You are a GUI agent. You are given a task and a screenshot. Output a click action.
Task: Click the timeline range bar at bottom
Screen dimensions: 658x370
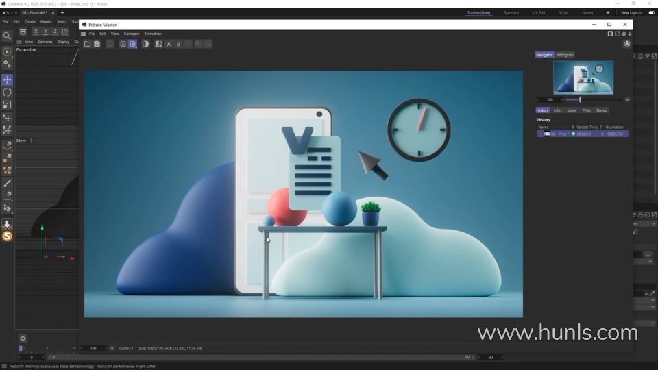coord(260,358)
